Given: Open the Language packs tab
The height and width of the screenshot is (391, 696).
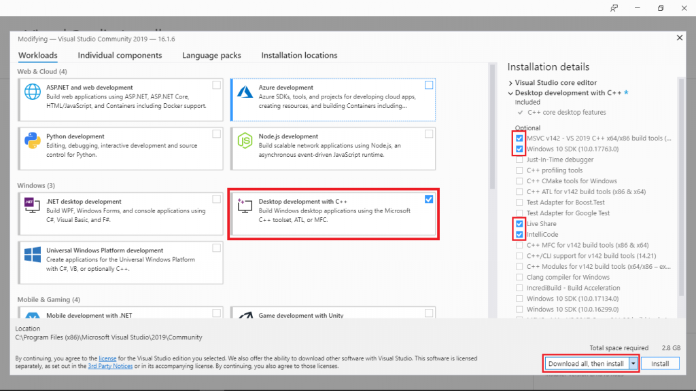Looking at the screenshot, I should 211,55.
